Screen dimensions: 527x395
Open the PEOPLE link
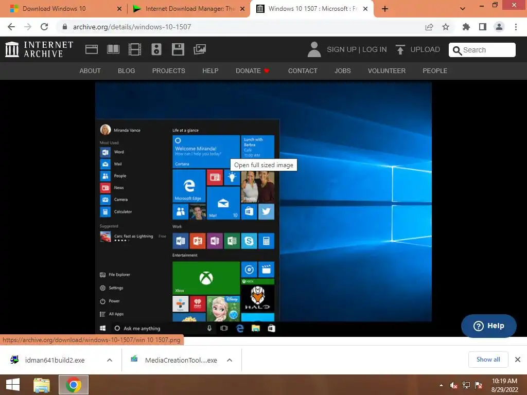[x=435, y=71]
